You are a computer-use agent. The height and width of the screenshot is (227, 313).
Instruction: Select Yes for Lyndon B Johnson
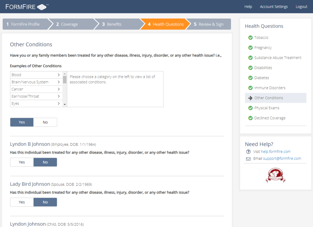point(22,162)
